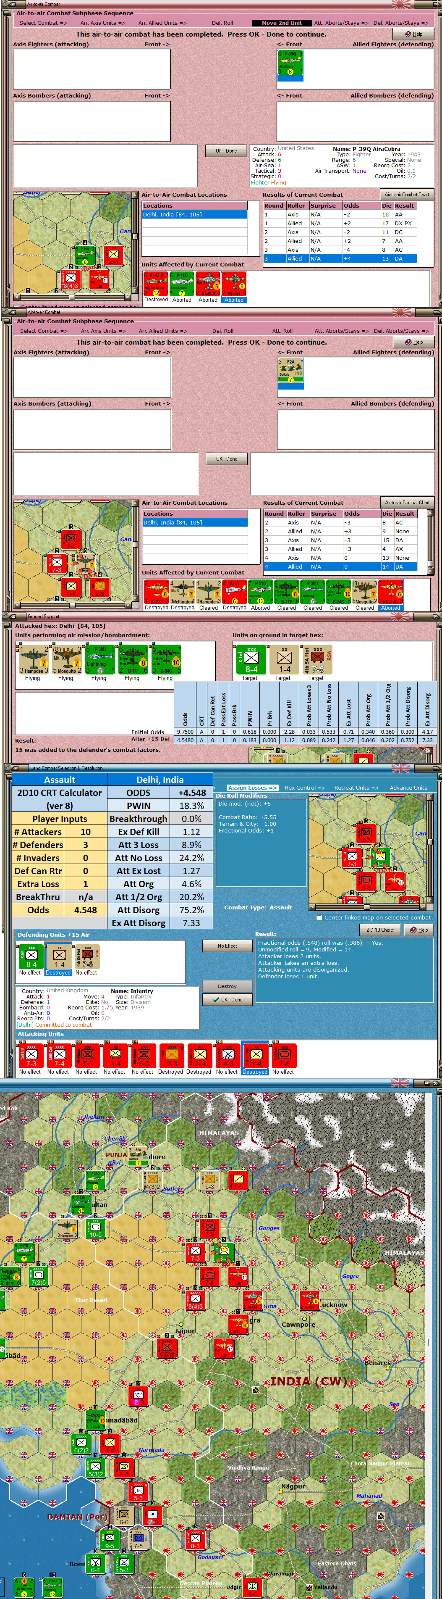This screenshot has width=442, height=1599.
Task: Select result row with die 17 DX PX
Action: [340, 224]
